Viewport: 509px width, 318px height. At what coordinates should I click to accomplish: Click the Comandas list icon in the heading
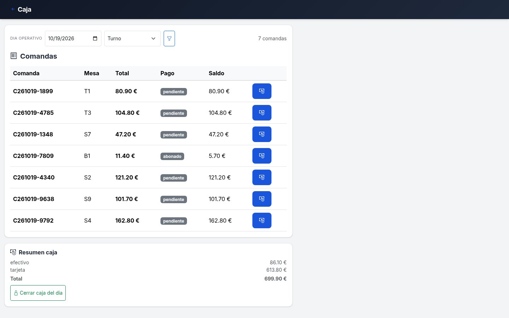(x=14, y=56)
